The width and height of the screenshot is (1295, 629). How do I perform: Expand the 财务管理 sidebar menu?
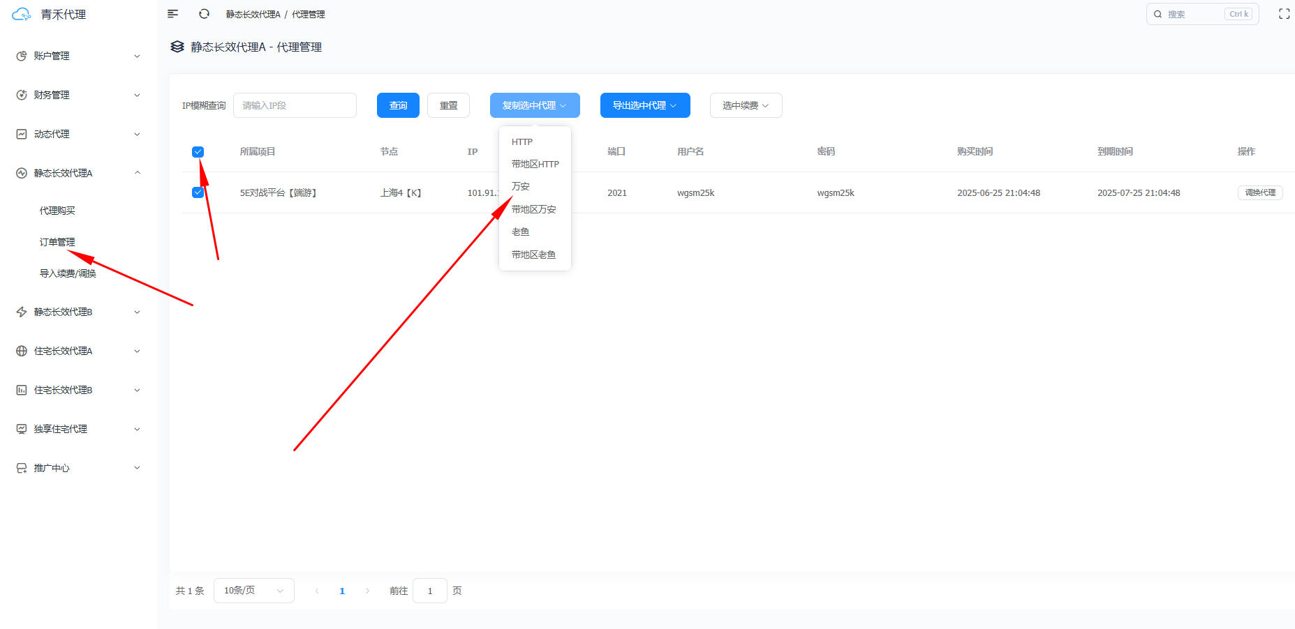tap(78, 95)
